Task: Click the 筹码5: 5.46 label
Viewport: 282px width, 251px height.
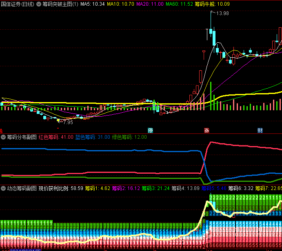Action: (x=214, y=188)
